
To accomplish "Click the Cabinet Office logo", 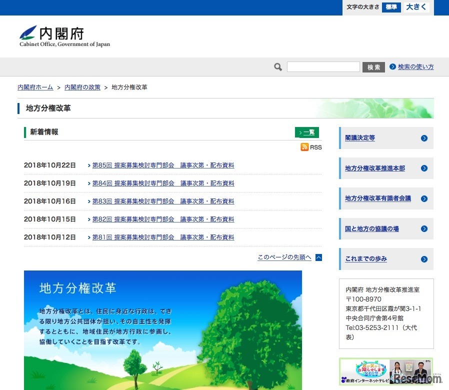I will coord(64,36).
